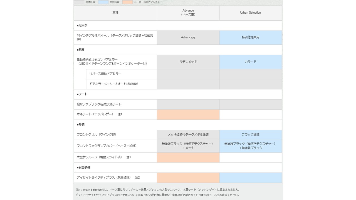The height and width of the screenshot is (200, 356).
Task: Select the カラード mirror cell
Action: point(250,62)
